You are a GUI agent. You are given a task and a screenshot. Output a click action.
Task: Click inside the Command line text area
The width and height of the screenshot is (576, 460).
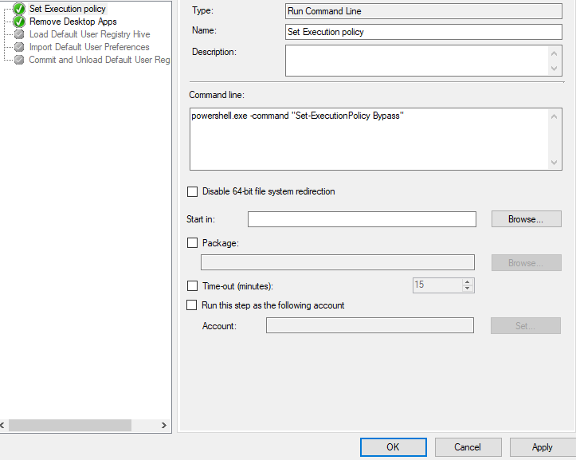[369, 139]
